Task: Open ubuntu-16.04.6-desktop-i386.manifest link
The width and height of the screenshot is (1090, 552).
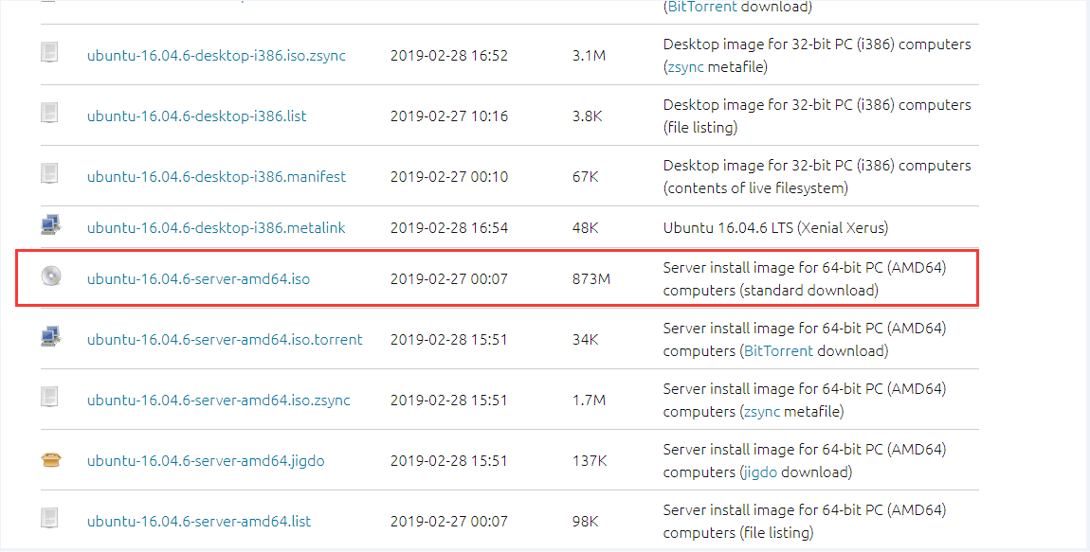Action: coord(216,176)
